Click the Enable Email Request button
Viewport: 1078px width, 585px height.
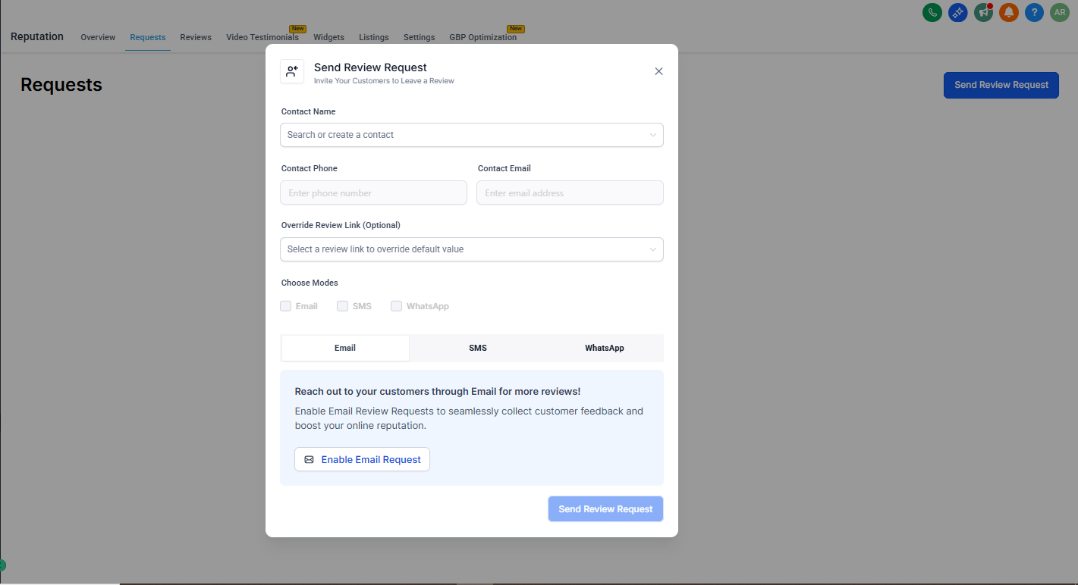coord(362,459)
